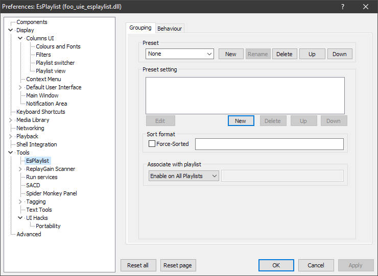This screenshot has height=276, width=378.
Task: Select Tagging tree item label
Action: (36, 202)
